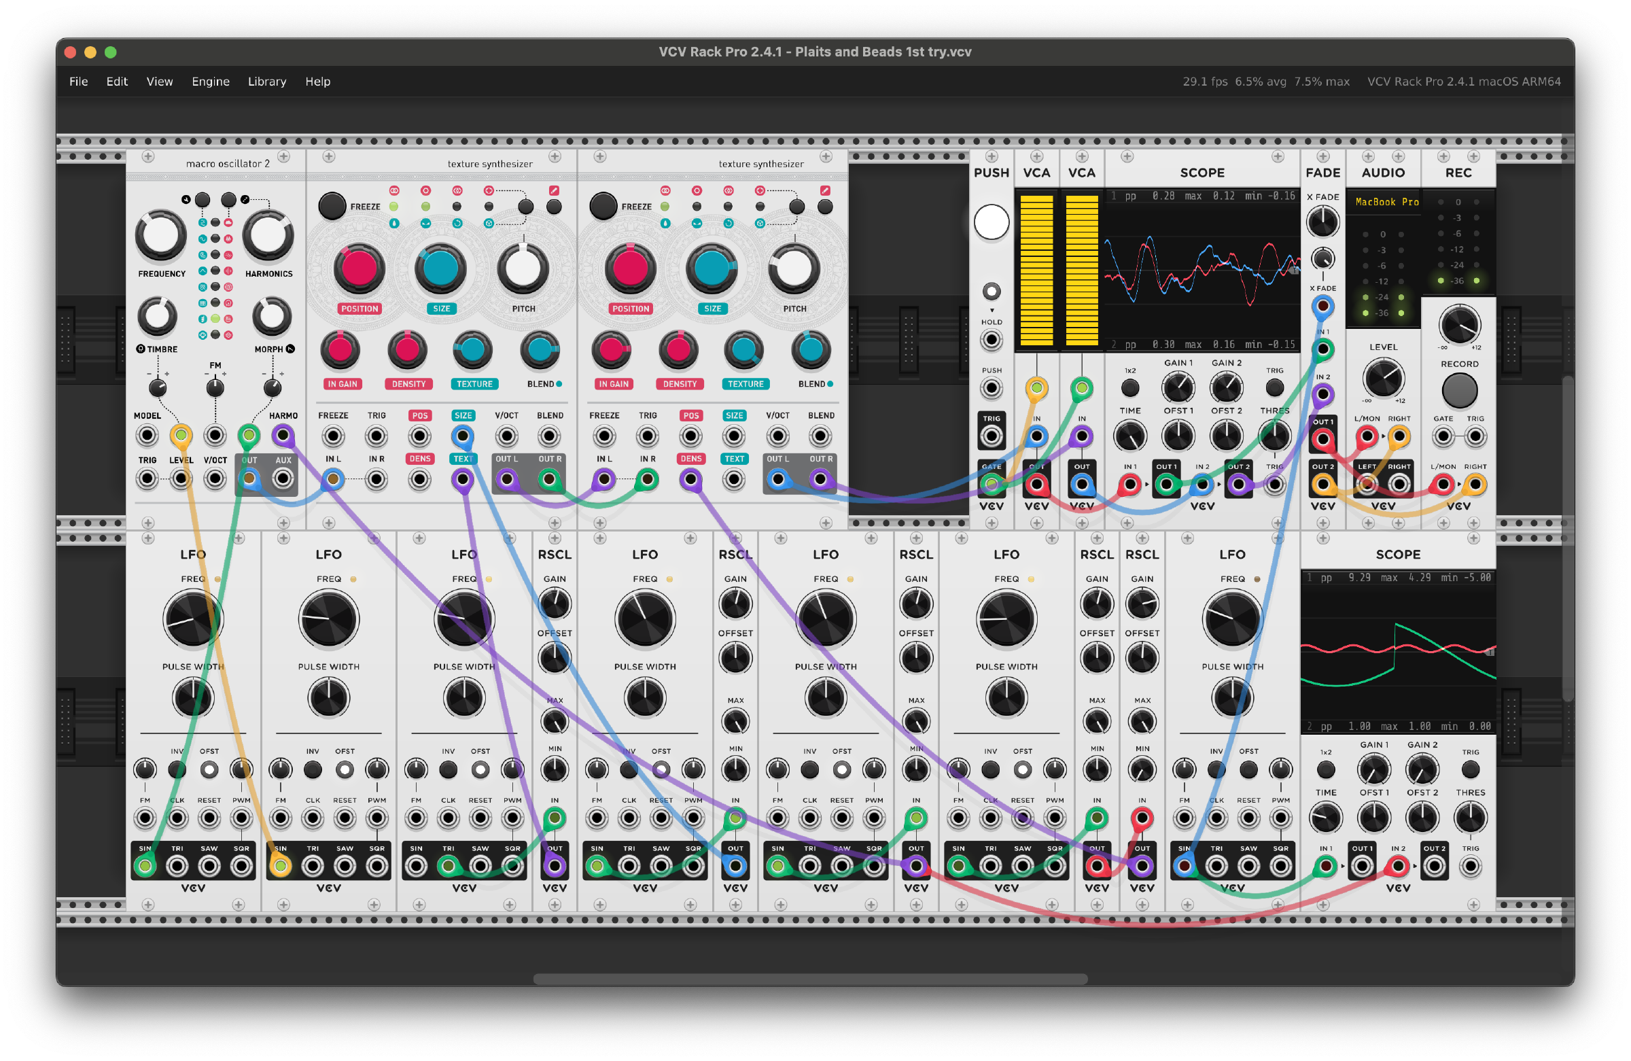Toggle FREEZE button on right texture synthesizer
Screen dimensions: 1631x1061
click(x=603, y=207)
